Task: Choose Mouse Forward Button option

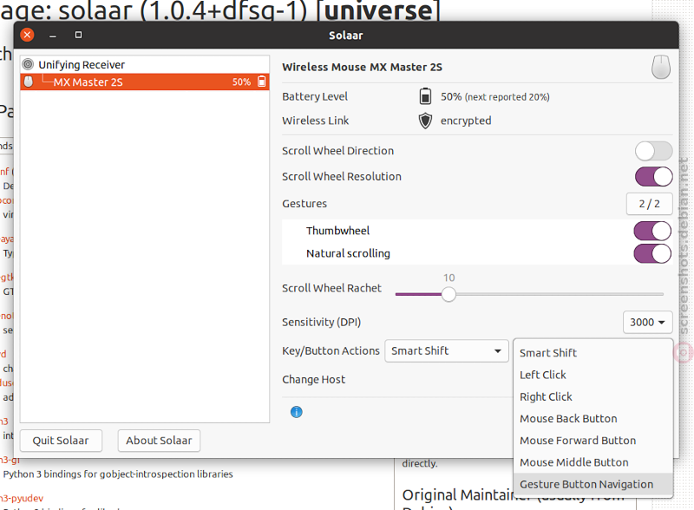Action: (x=593, y=441)
